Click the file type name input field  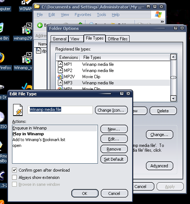(60, 110)
